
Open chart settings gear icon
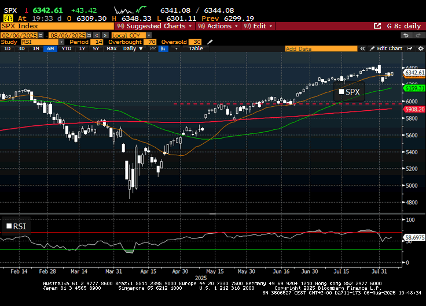[x=421, y=48]
